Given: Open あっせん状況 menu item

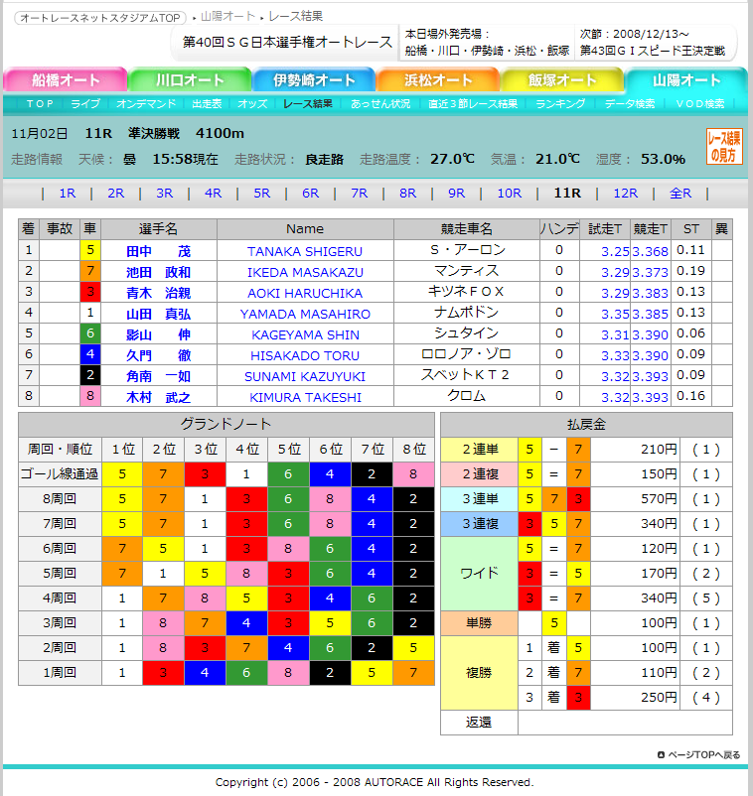Looking at the screenshot, I should click(380, 103).
